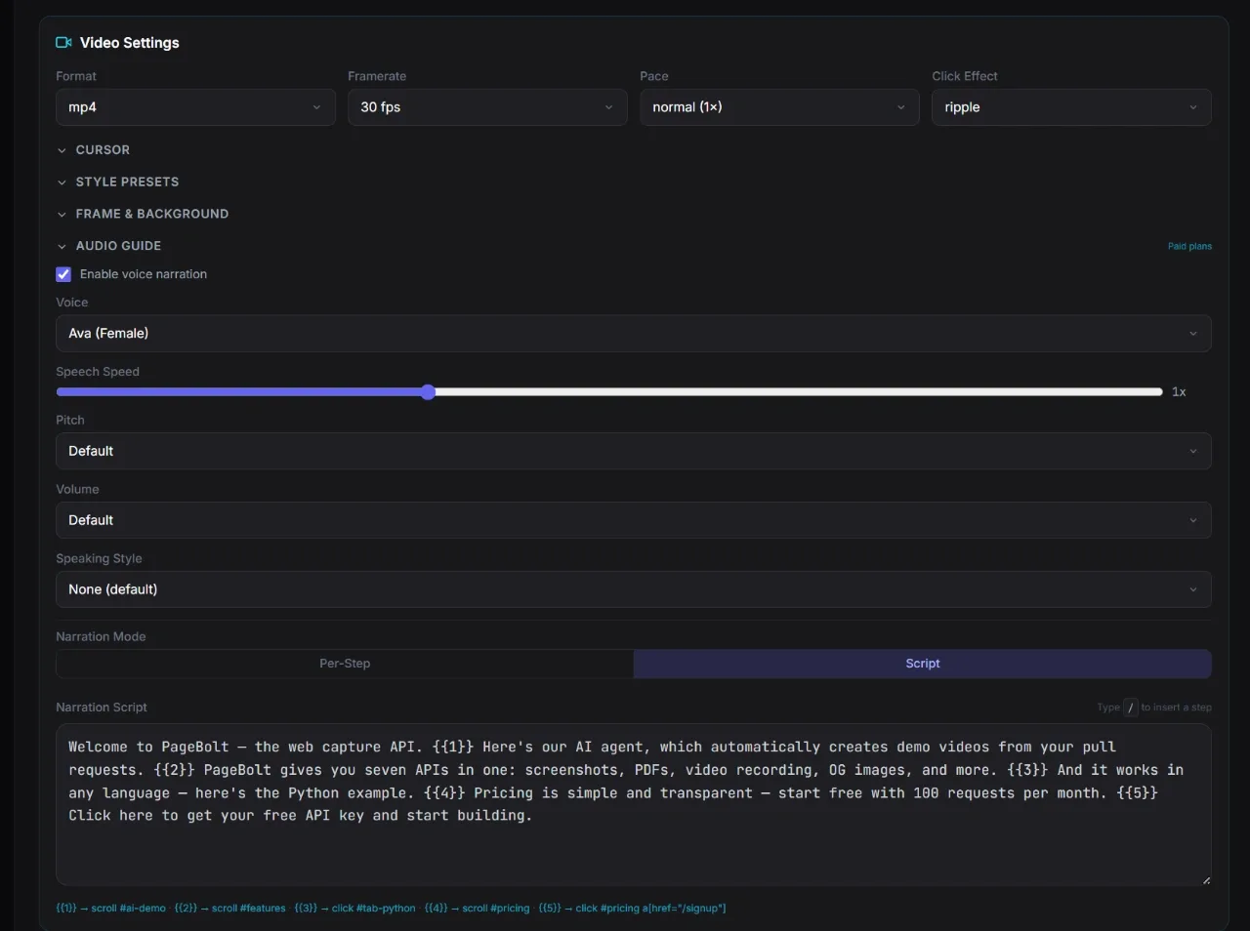The width and height of the screenshot is (1250, 931).
Task: Open the Voice dropdown showing Ava (Female)
Action: [634, 334]
